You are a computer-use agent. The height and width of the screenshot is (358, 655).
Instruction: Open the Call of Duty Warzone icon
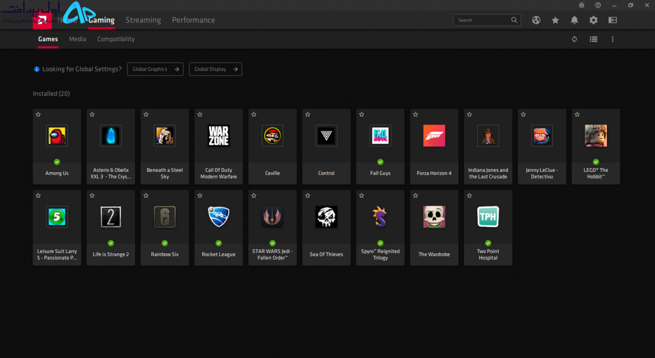(x=219, y=136)
